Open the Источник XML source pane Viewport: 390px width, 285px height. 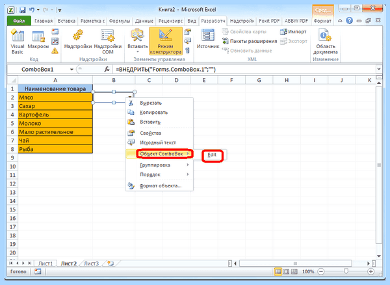pyautogui.click(x=208, y=40)
